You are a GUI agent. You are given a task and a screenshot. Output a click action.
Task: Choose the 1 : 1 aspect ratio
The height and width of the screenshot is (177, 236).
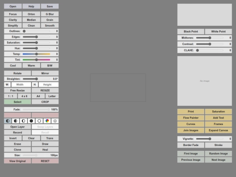10,96
